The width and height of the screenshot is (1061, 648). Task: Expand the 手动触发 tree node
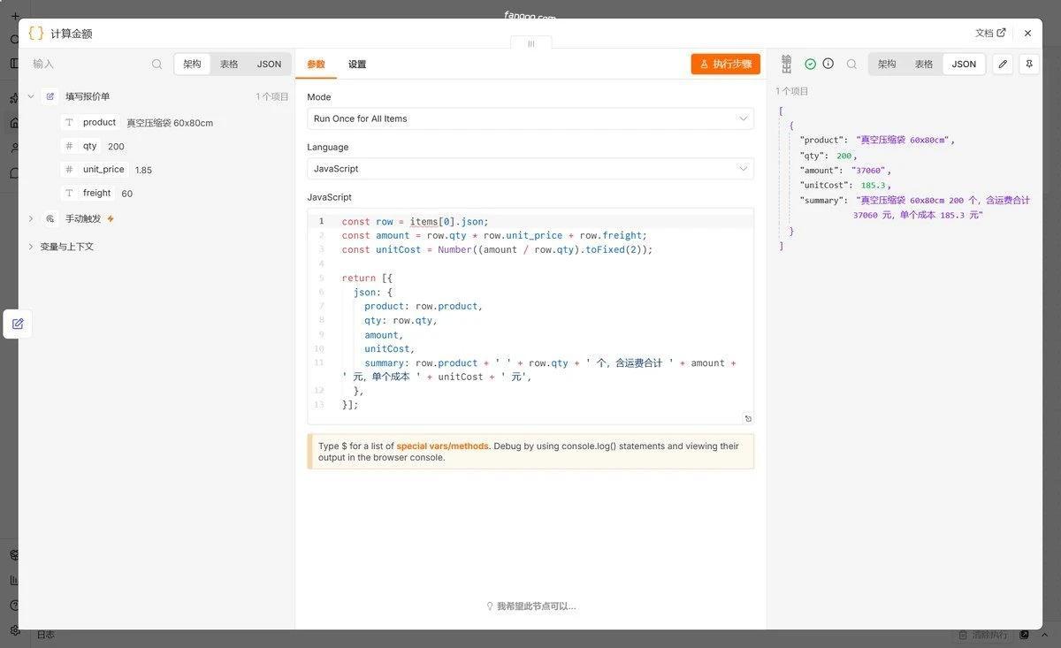click(31, 218)
